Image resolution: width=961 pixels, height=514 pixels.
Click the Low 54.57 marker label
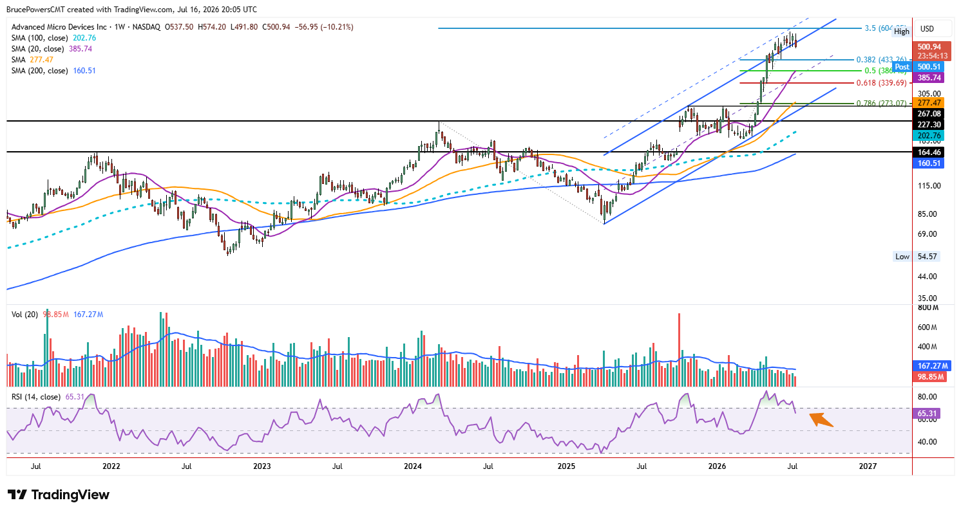pyautogui.click(x=917, y=256)
